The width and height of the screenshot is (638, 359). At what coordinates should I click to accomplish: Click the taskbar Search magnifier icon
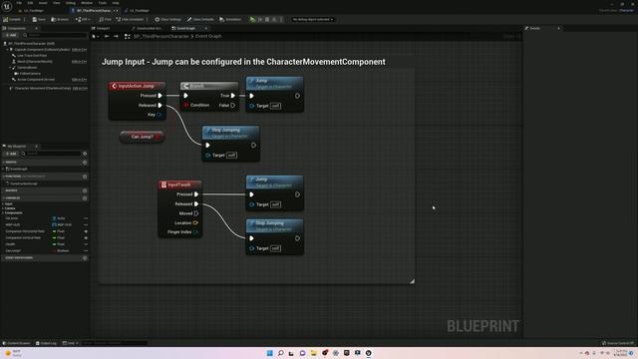[x=280, y=353]
